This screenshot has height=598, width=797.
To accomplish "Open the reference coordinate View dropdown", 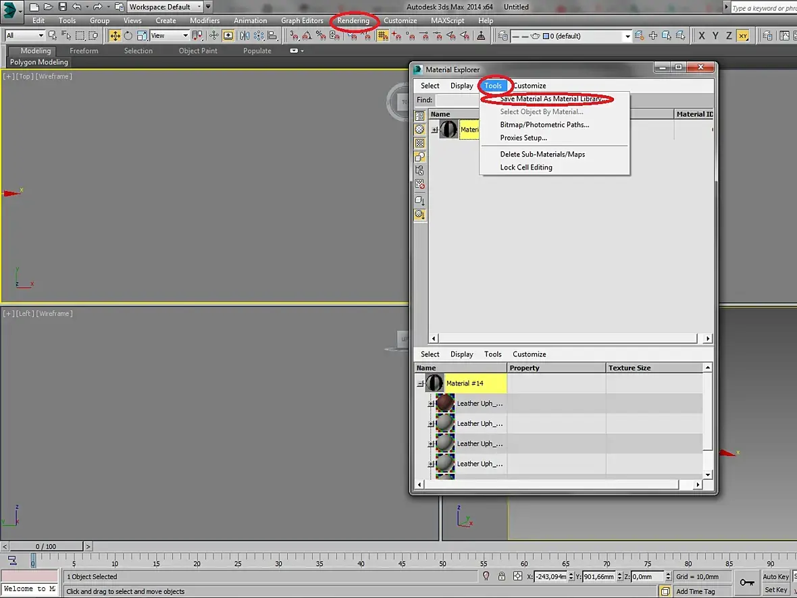I will pos(170,36).
